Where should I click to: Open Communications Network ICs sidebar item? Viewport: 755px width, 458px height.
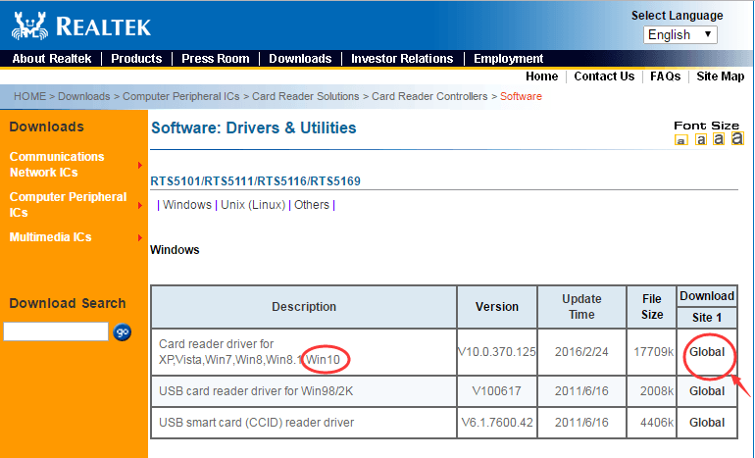pos(57,164)
